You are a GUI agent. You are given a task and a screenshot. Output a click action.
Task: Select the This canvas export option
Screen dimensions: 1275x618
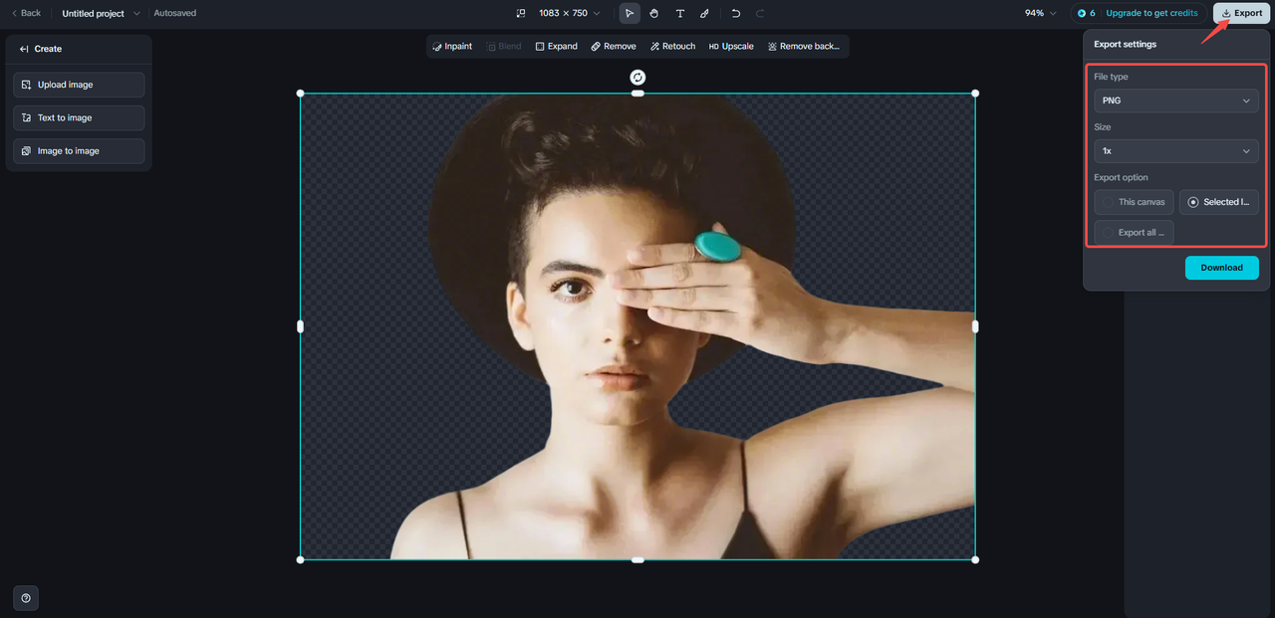(x=1134, y=202)
